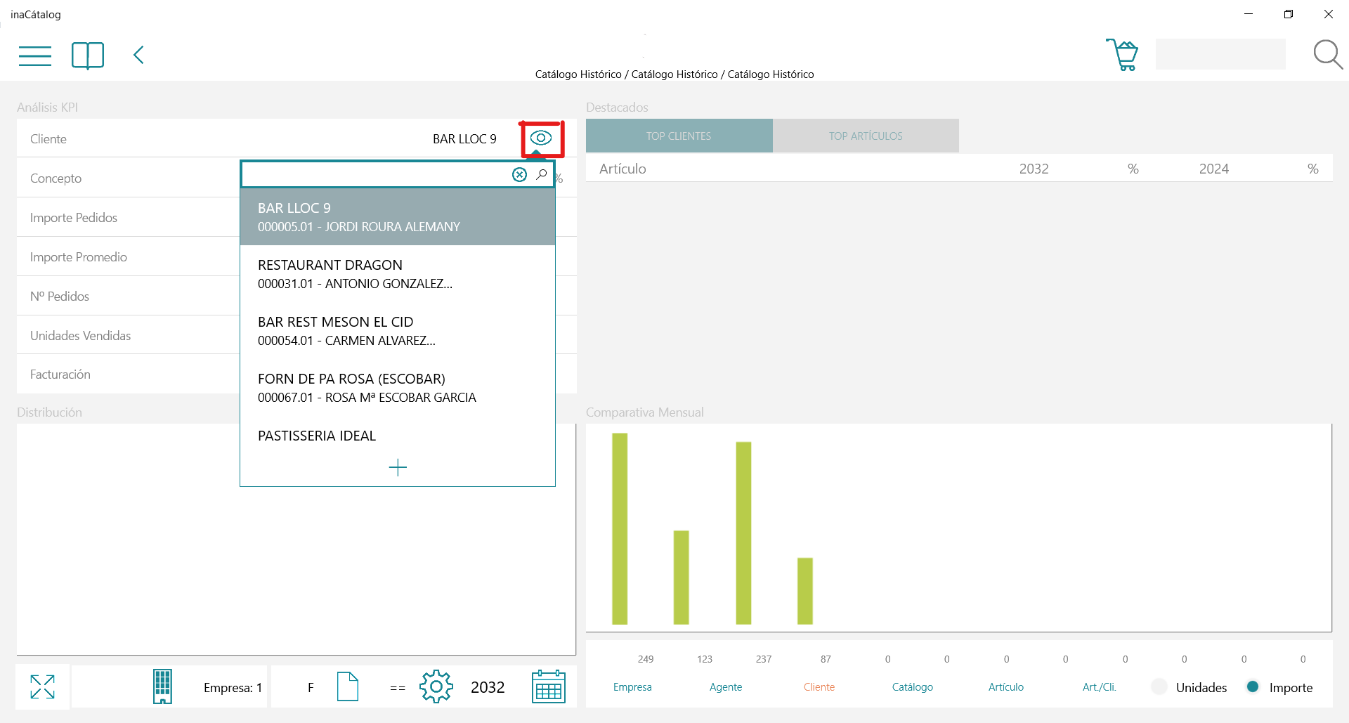Focus the client search input field
Screen dimensions: 1349x723
[x=376, y=174]
